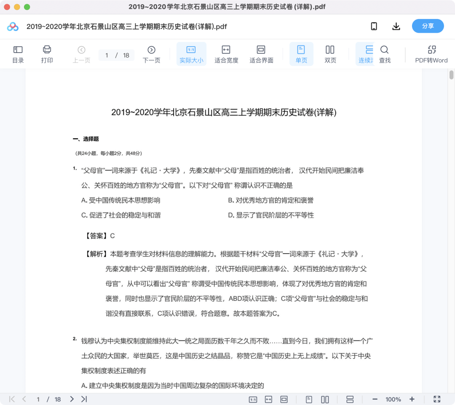The height and width of the screenshot is (405, 455).
Task: Click file name text in header bar
Action: point(126,26)
